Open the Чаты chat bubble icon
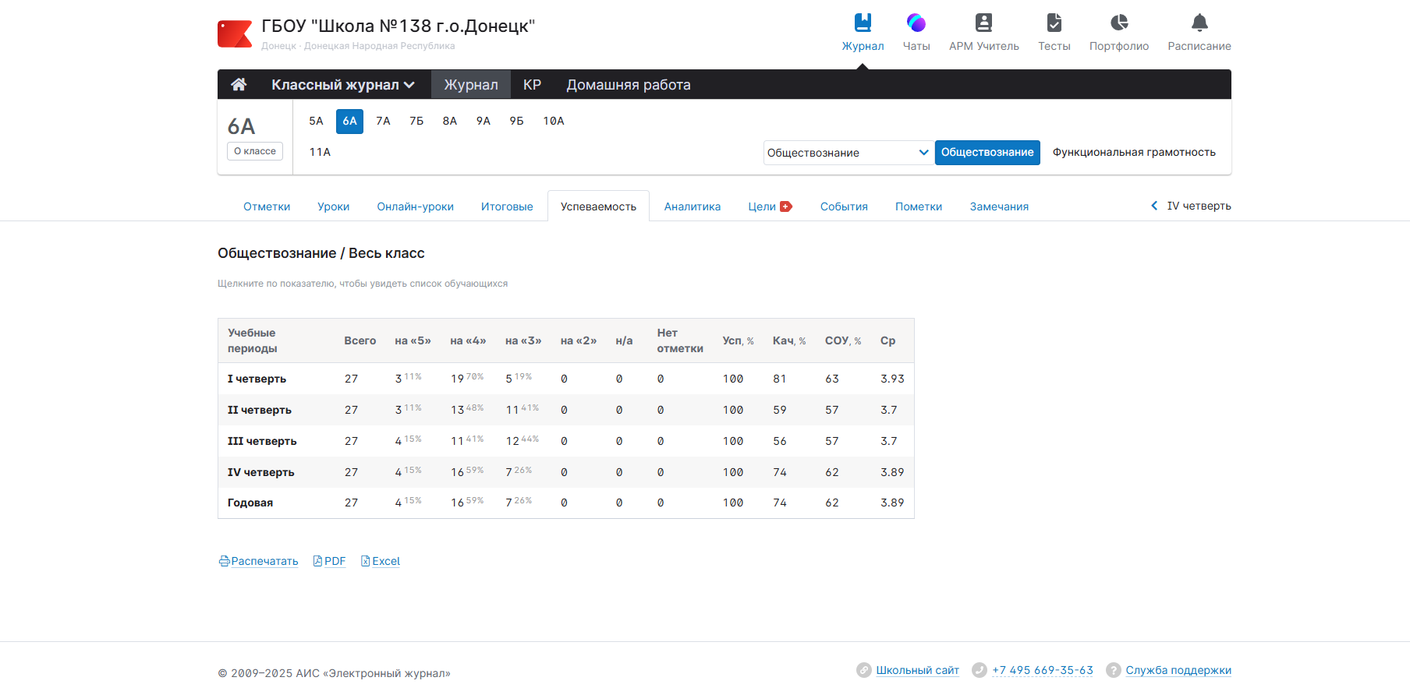 tap(916, 23)
